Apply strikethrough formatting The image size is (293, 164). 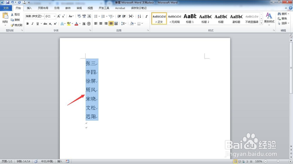point(45,24)
